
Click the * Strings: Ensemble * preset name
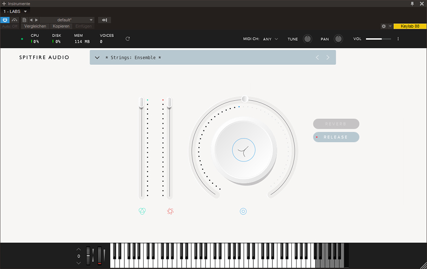coord(133,57)
